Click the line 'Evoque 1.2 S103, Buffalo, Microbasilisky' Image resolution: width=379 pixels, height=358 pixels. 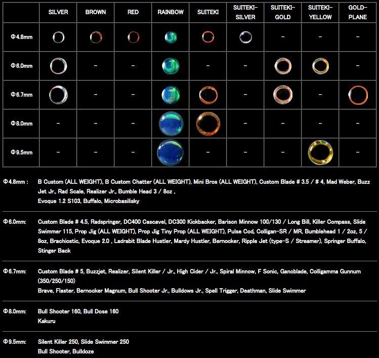point(89,201)
